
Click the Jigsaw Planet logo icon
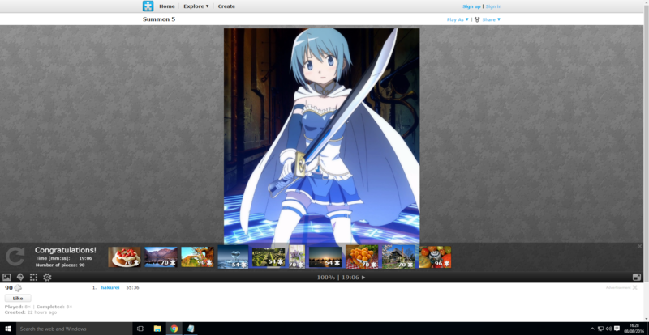(x=148, y=6)
